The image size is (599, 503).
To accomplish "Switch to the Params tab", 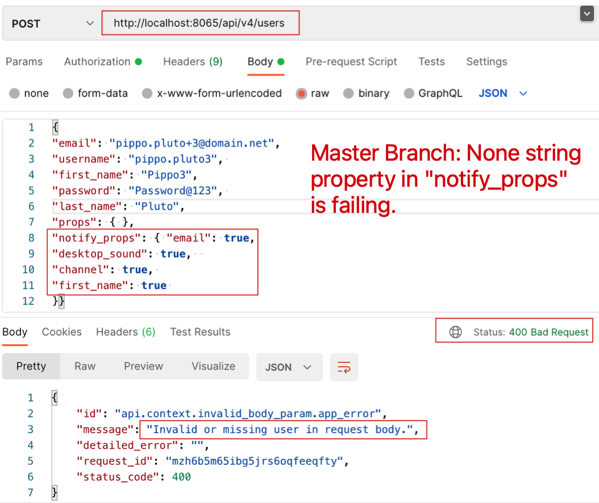I will coord(24,61).
